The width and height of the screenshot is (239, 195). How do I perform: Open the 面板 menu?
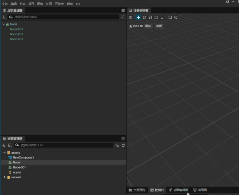point(40,4)
